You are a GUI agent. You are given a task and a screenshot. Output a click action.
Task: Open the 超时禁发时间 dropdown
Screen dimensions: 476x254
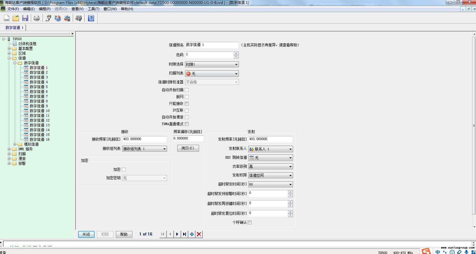pos(271,184)
